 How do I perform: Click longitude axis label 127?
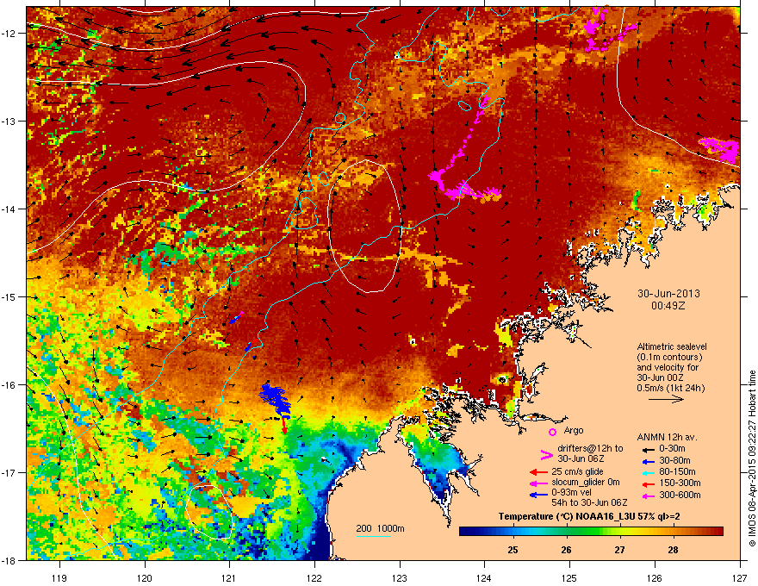tap(740, 577)
